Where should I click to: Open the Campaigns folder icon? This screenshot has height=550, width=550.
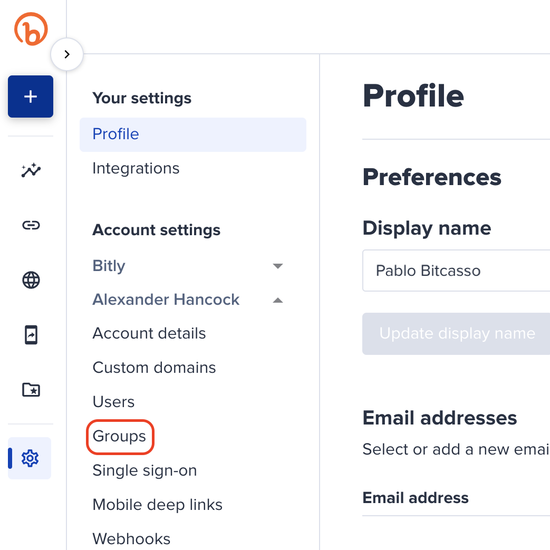tap(30, 390)
